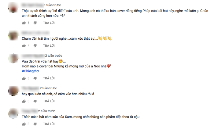Image resolution: width=214 pixels, height=129 pixels.
Task: Open the #Chàngthơ hashtag link
Action: point(30,71)
